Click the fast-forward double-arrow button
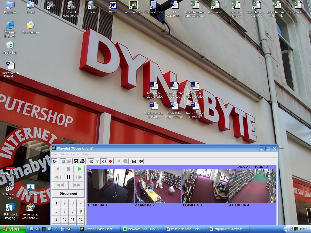 click(77, 185)
